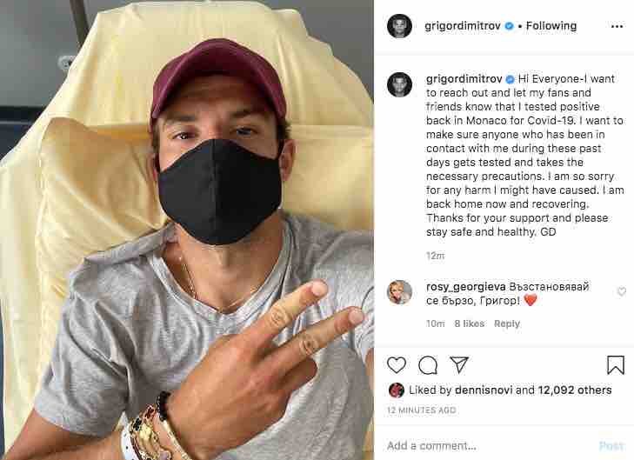The height and width of the screenshot is (460, 634).
Task: Open the three-dots more options menu
Action: click(x=617, y=26)
